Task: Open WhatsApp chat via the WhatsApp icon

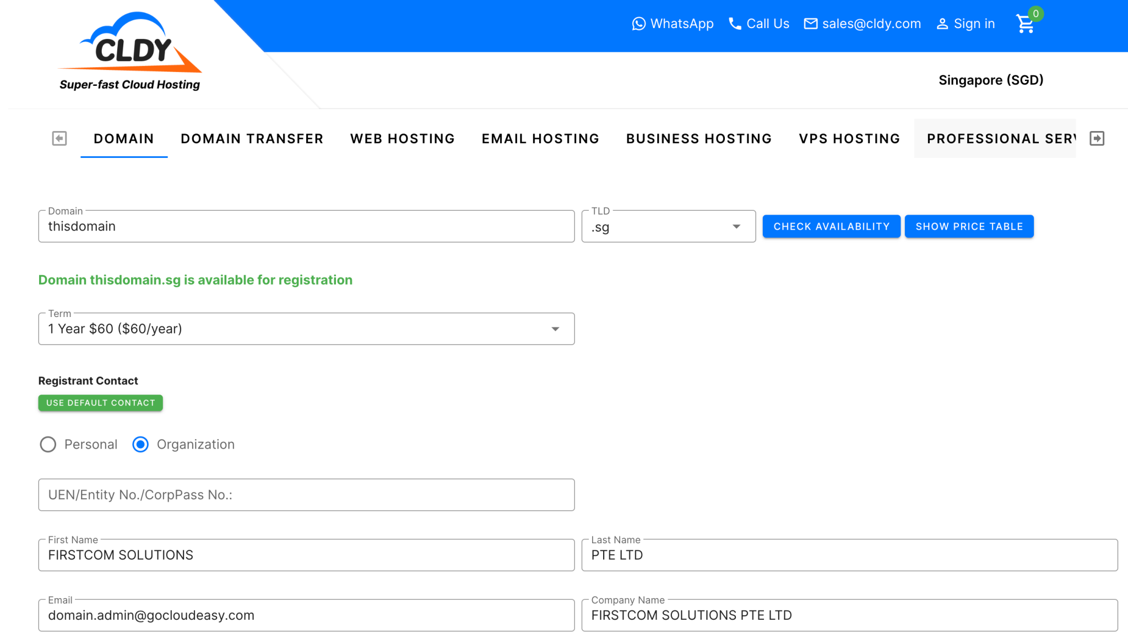Action: pos(639,24)
